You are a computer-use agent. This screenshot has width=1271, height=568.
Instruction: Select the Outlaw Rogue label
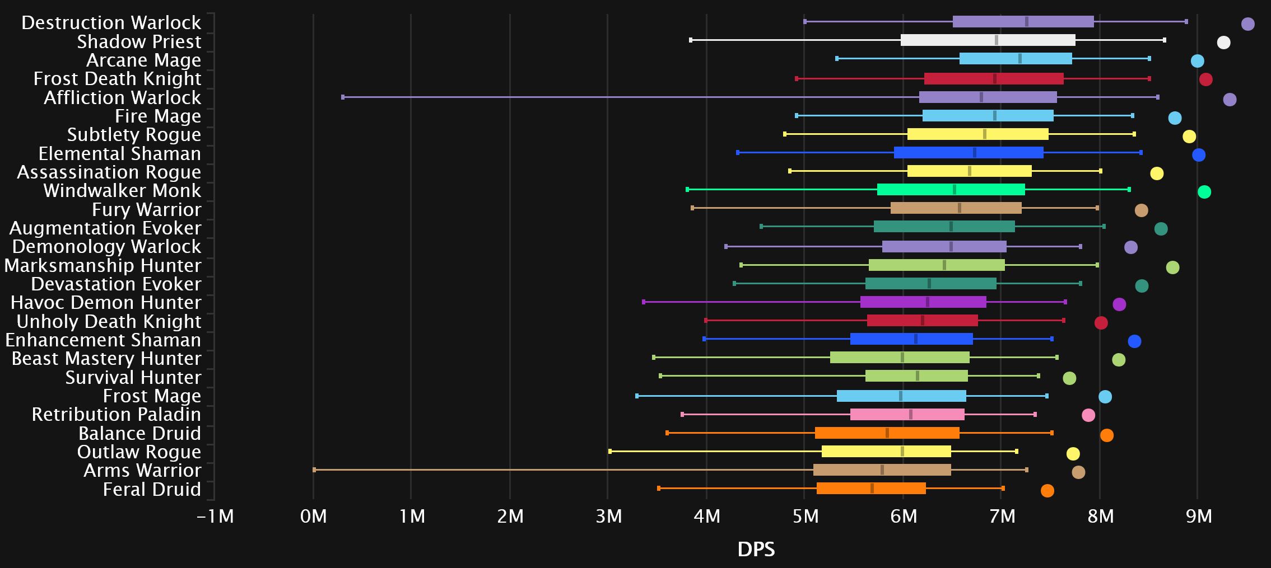(x=139, y=452)
